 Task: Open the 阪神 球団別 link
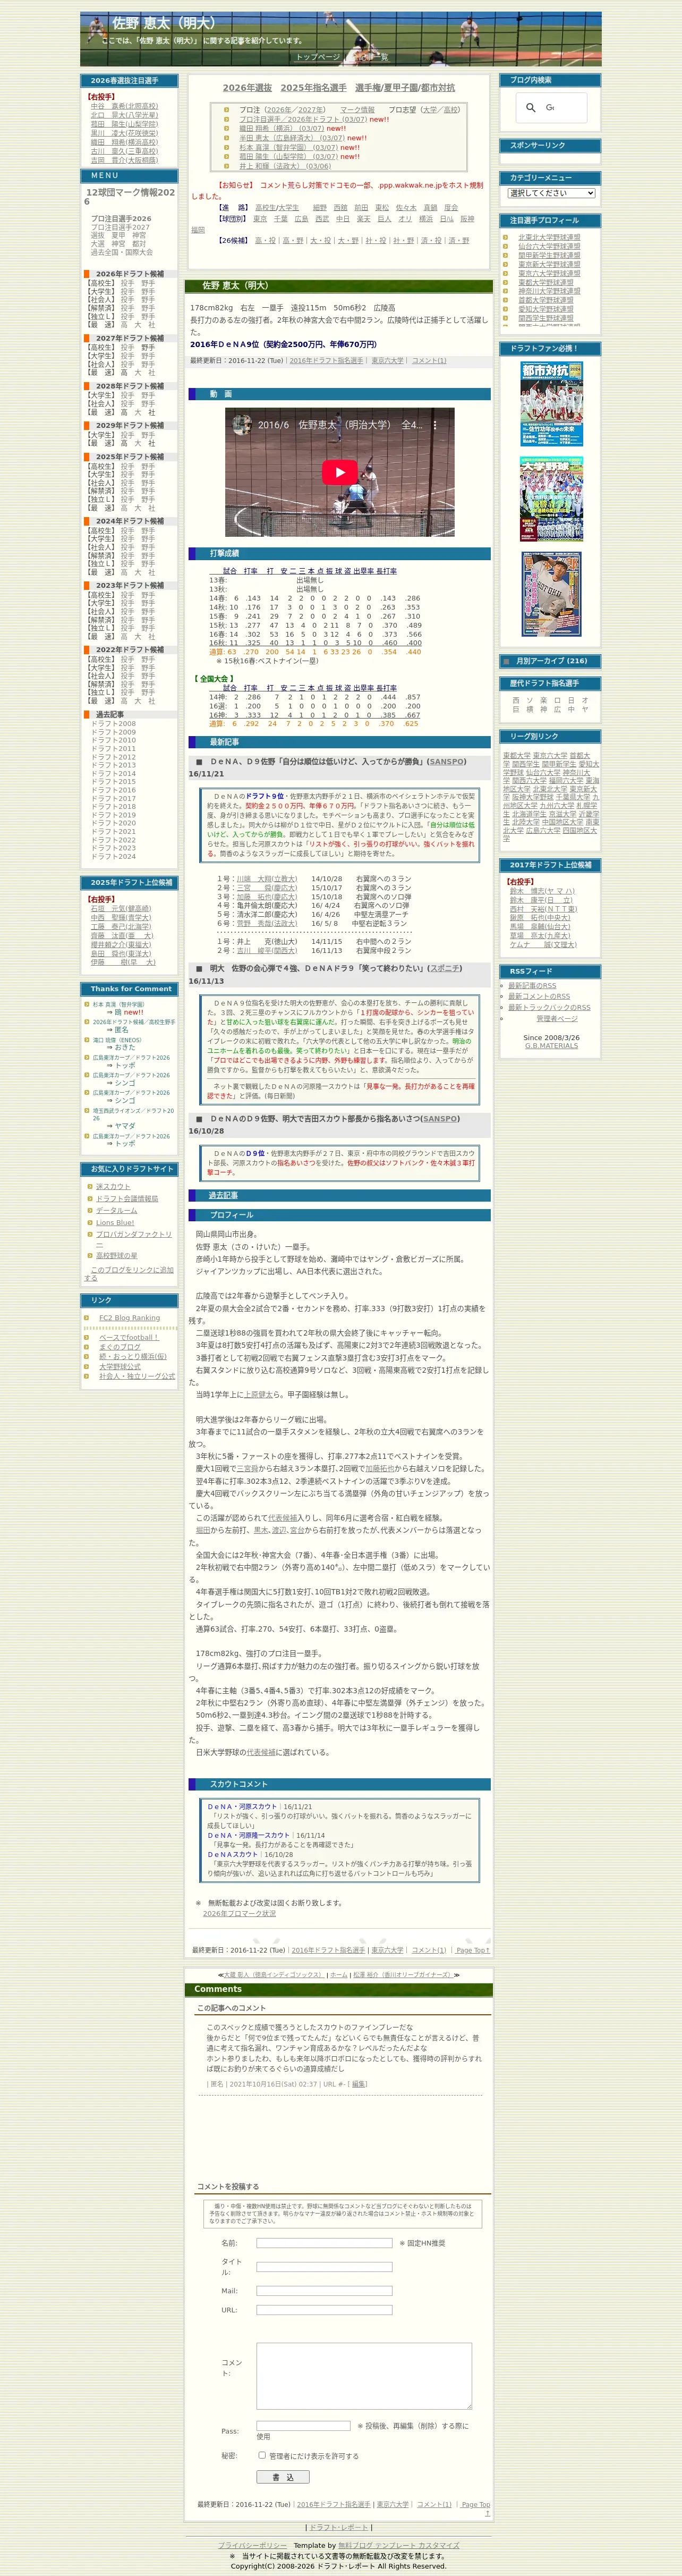coord(467,218)
